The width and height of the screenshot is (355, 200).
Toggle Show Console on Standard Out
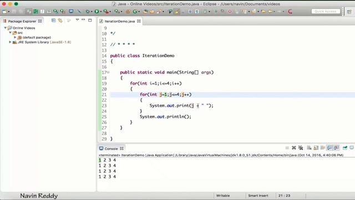point(329,148)
